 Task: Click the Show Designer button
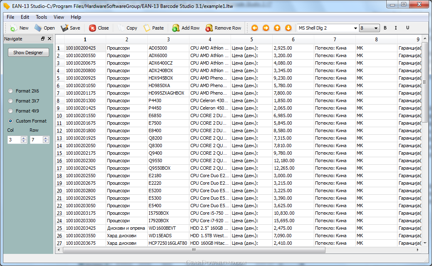(28, 53)
